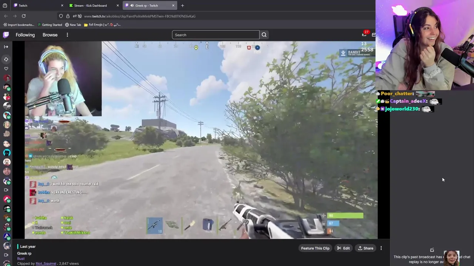Open the Rust game category link
This screenshot has width=474, height=266.
click(x=21, y=259)
